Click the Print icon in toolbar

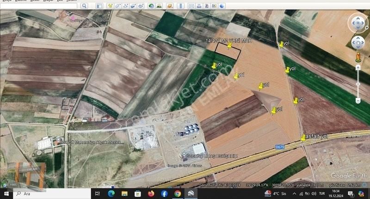coord(199,6)
